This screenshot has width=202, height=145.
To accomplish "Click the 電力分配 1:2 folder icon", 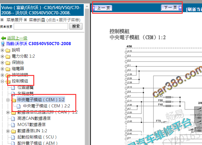I will [8, 57].
